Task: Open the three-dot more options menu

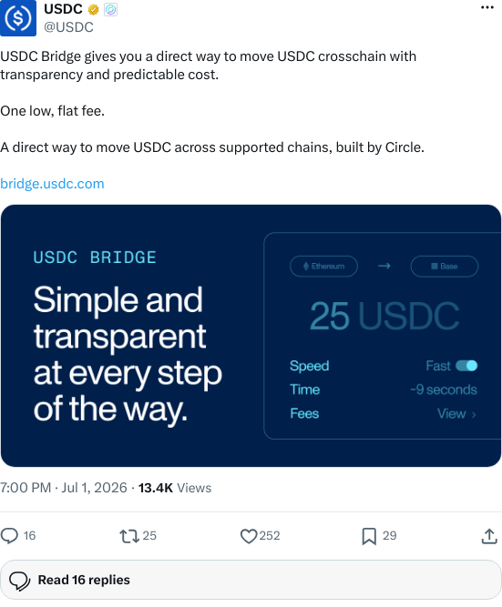Action: (487, 7)
